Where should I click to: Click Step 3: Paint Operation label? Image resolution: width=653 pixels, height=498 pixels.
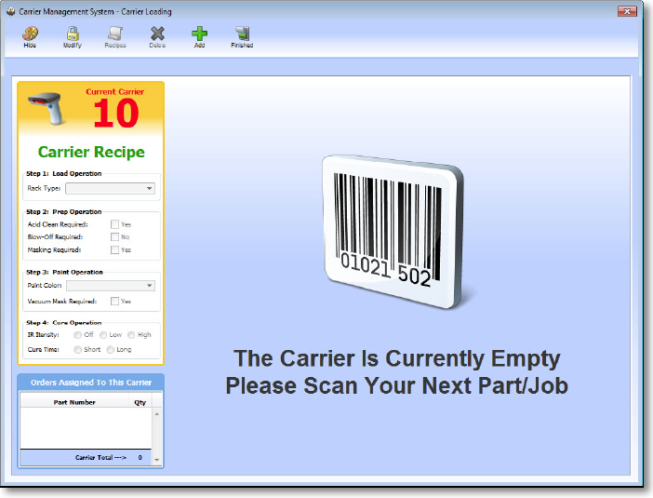pyautogui.click(x=64, y=272)
